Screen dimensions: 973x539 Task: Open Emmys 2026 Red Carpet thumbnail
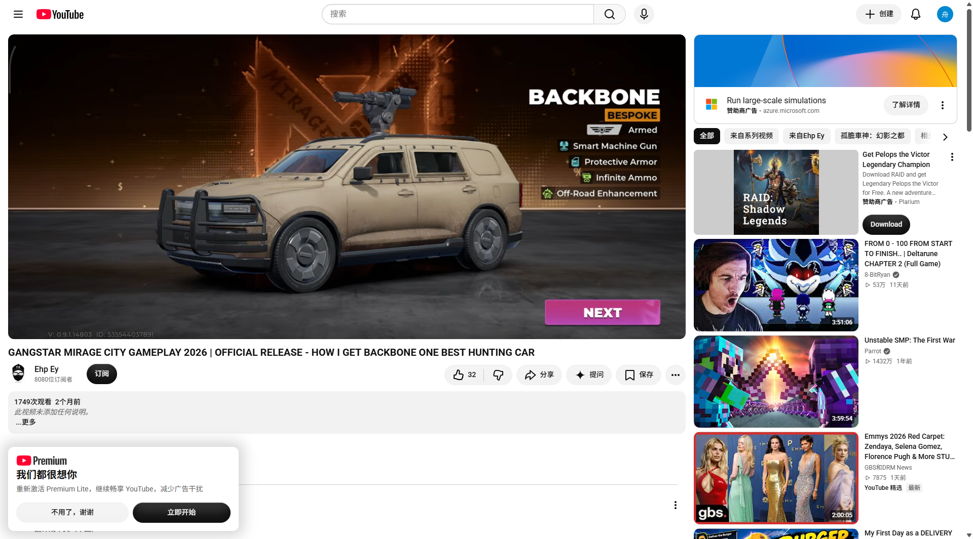click(x=776, y=478)
